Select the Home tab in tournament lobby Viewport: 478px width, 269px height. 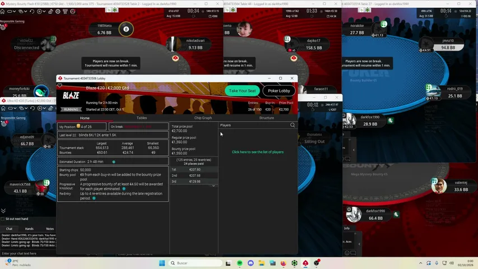point(85,118)
